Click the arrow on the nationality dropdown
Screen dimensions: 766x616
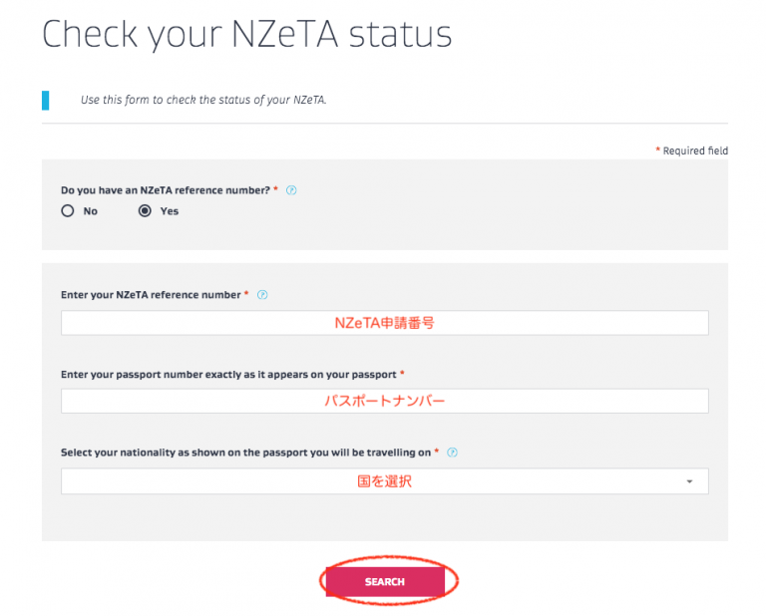click(x=689, y=481)
